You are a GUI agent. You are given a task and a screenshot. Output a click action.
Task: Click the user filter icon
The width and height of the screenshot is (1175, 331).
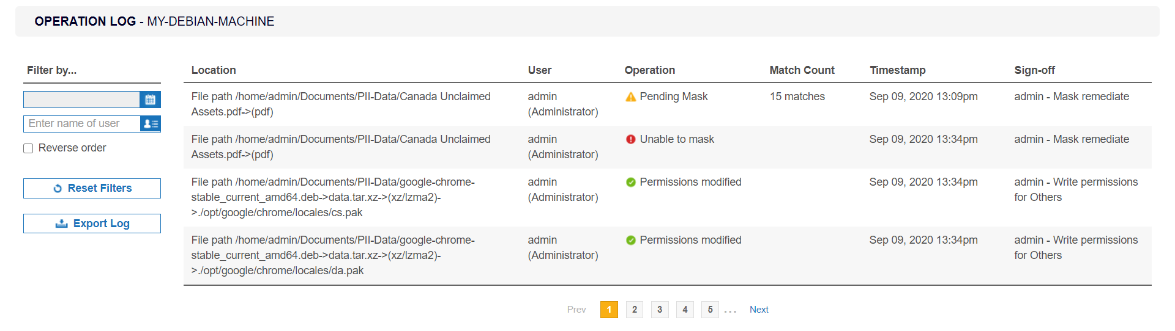(150, 124)
